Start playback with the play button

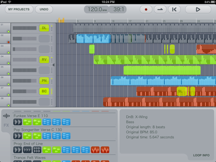198,10
